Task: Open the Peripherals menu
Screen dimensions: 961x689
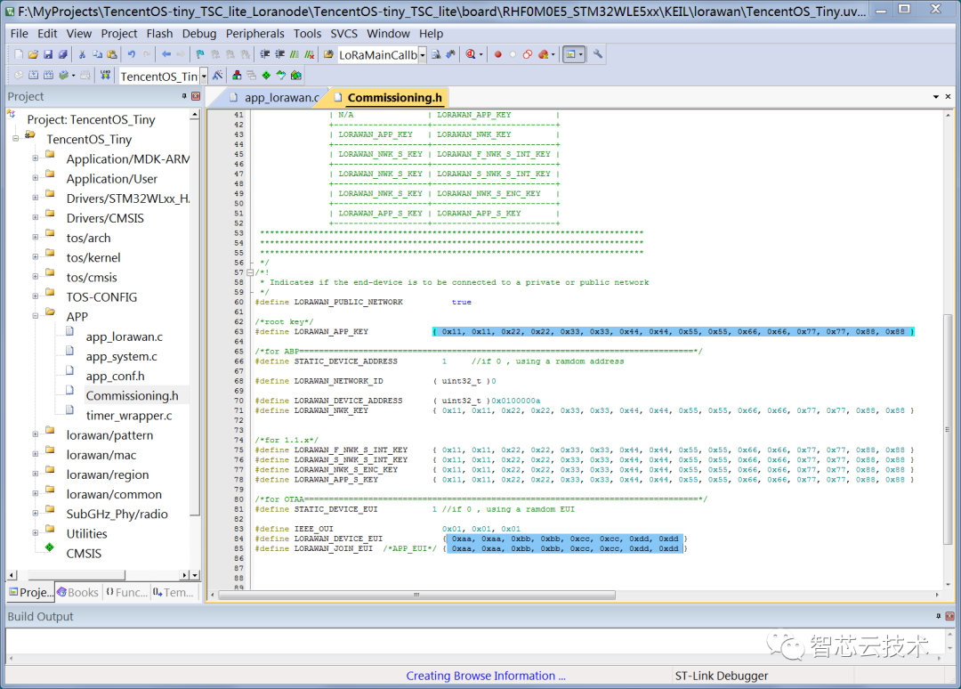Action: click(255, 34)
